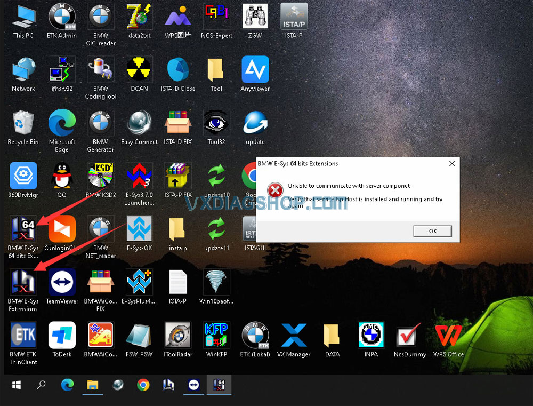Open the INPA diagnostic application
Viewport: 533px width, 406px height.
click(x=371, y=336)
